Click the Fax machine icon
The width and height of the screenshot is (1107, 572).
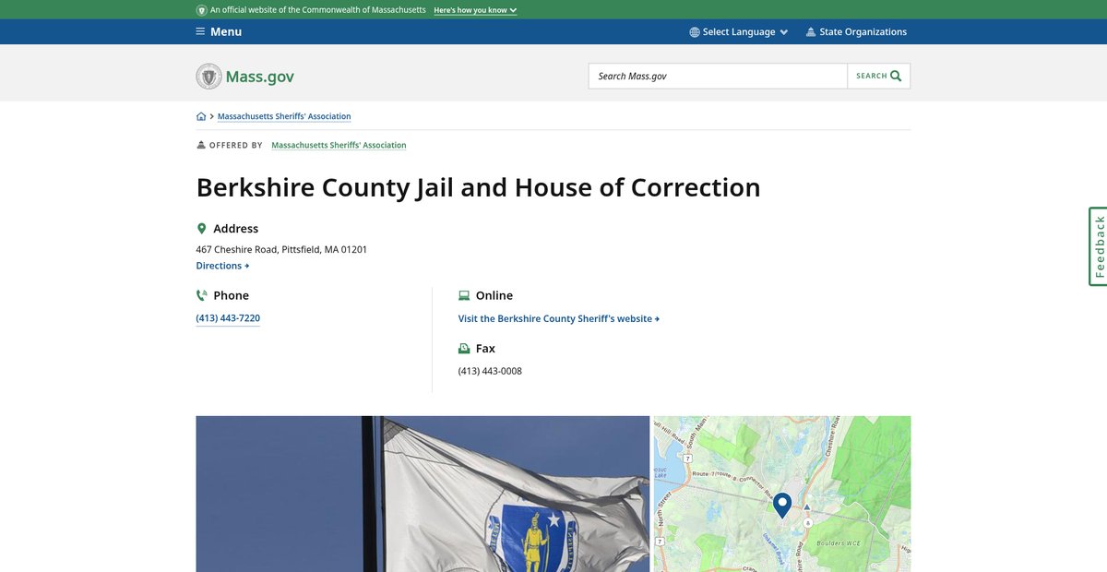coord(464,349)
